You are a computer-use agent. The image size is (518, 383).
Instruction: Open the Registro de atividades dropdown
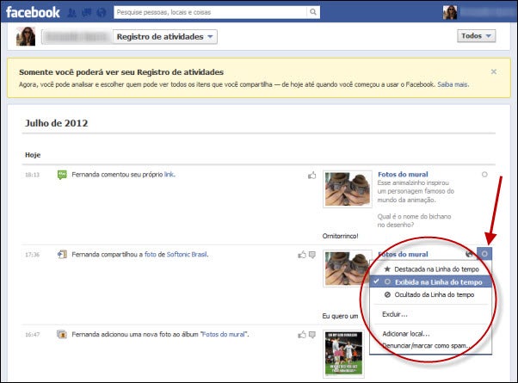pos(165,37)
